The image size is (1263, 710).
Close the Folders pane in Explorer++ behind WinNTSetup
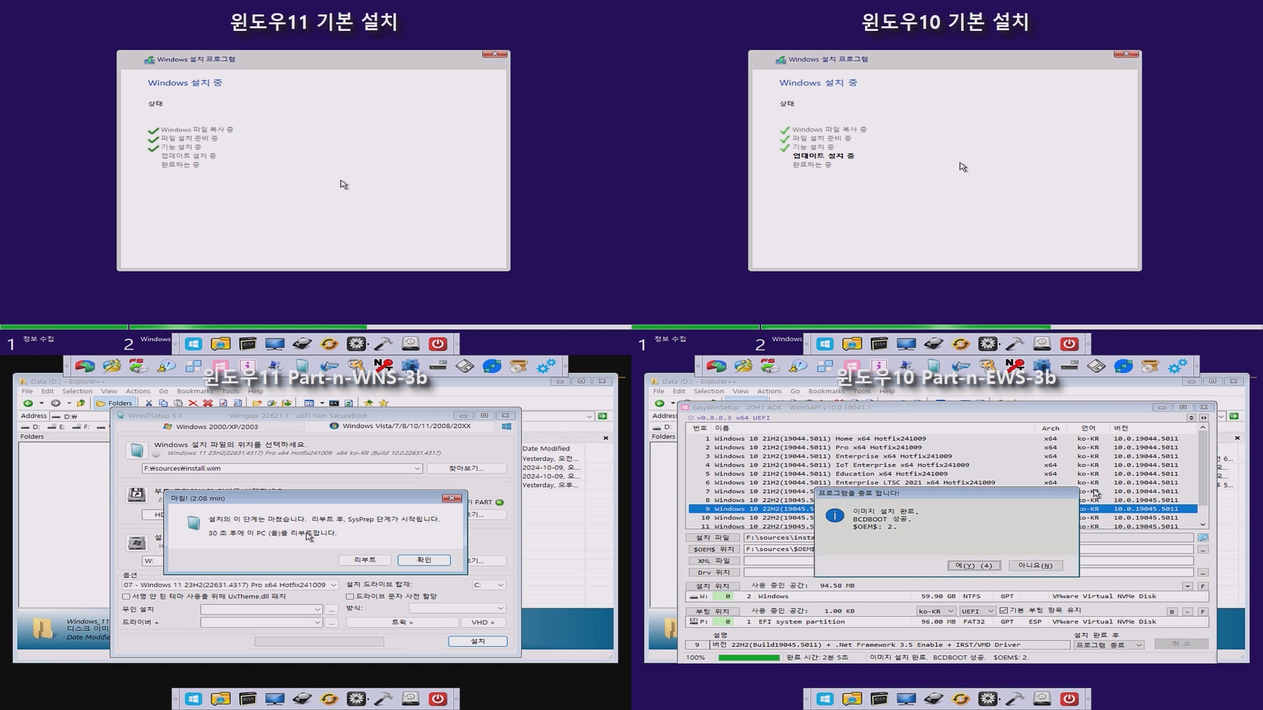[606, 438]
